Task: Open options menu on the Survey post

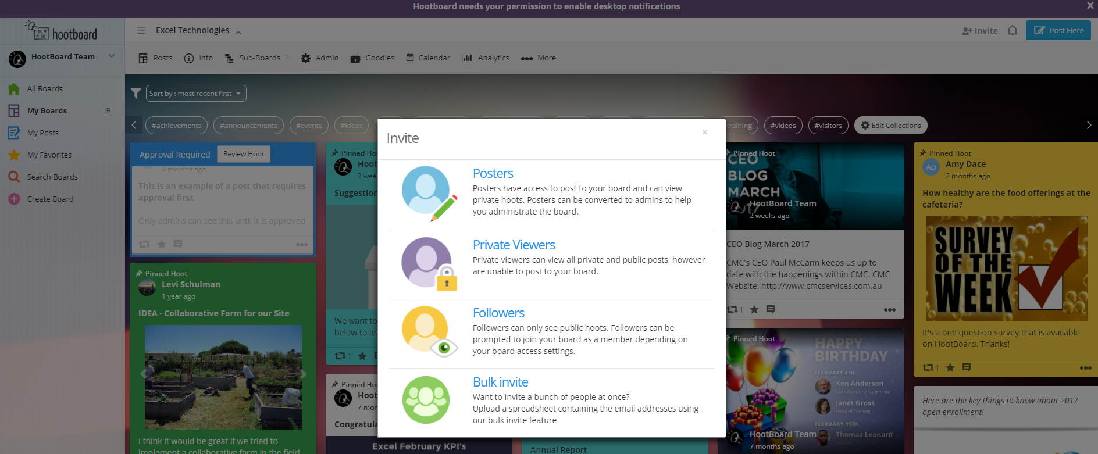Action: pos(1086,368)
